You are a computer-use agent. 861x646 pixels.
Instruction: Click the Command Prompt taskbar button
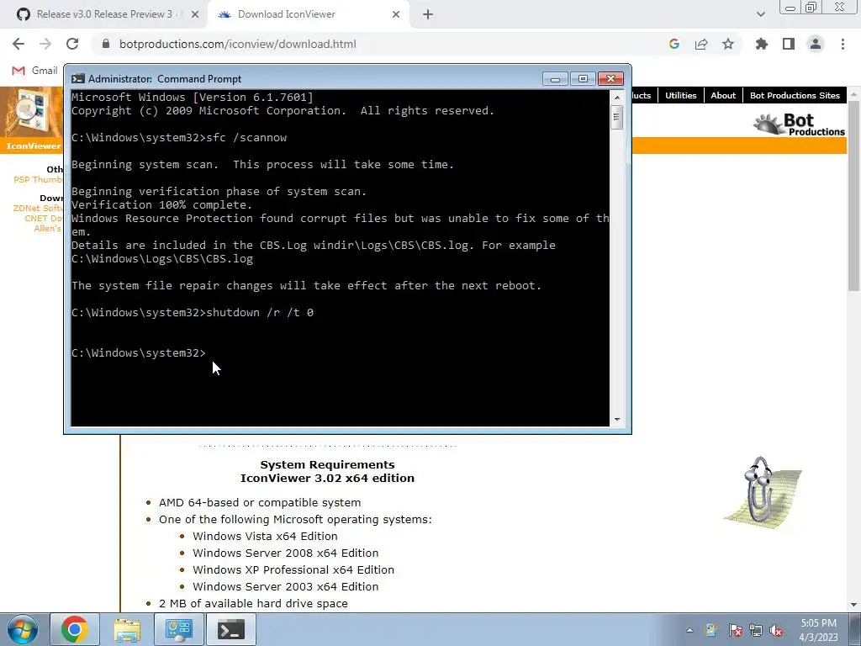pyautogui.click(x=231, y=629)
